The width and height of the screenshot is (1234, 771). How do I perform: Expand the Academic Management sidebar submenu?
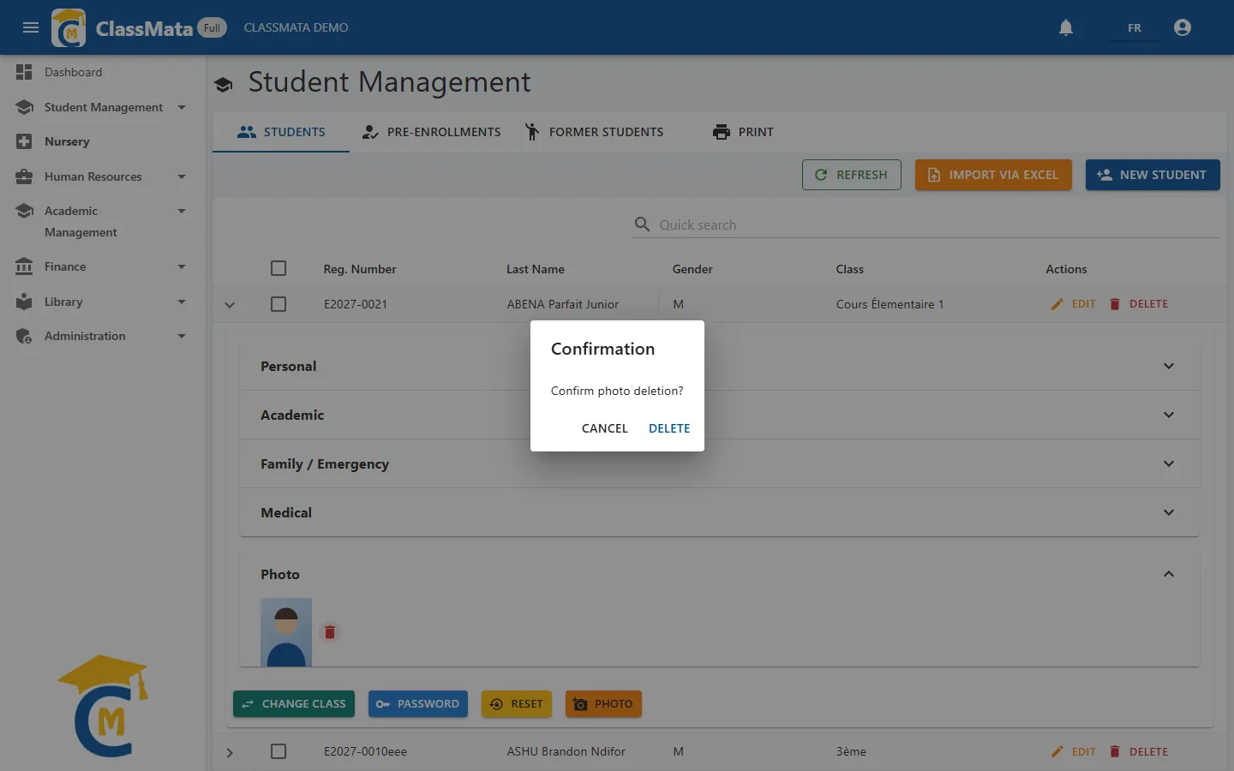point(182,211)
